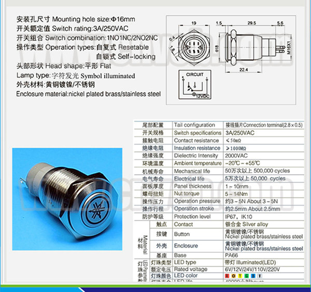Click the 'Switch specifications' table cell

197,133
